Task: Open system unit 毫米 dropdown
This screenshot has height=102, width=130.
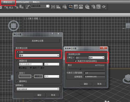Action: click(x=96, y=58)
